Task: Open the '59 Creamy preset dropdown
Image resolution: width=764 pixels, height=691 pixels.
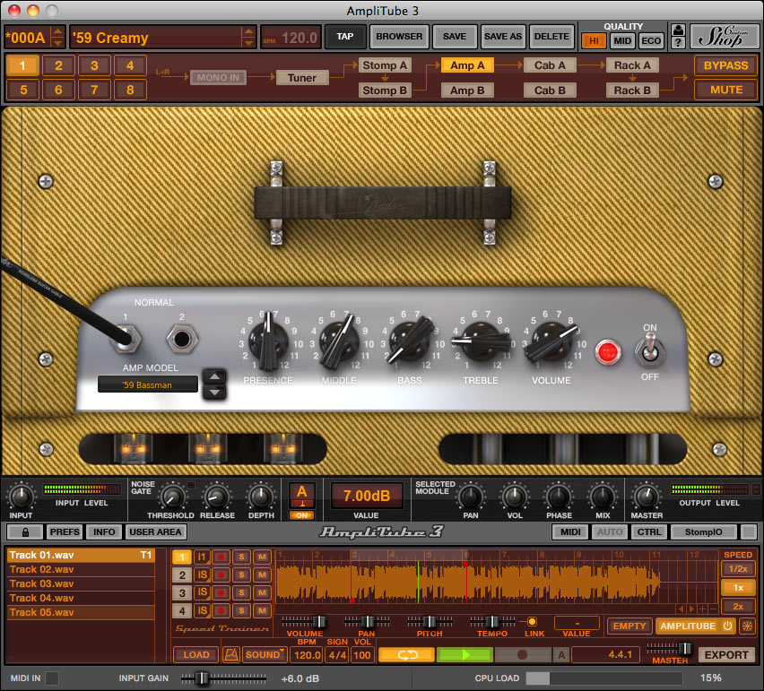Action: pos(155,38)
